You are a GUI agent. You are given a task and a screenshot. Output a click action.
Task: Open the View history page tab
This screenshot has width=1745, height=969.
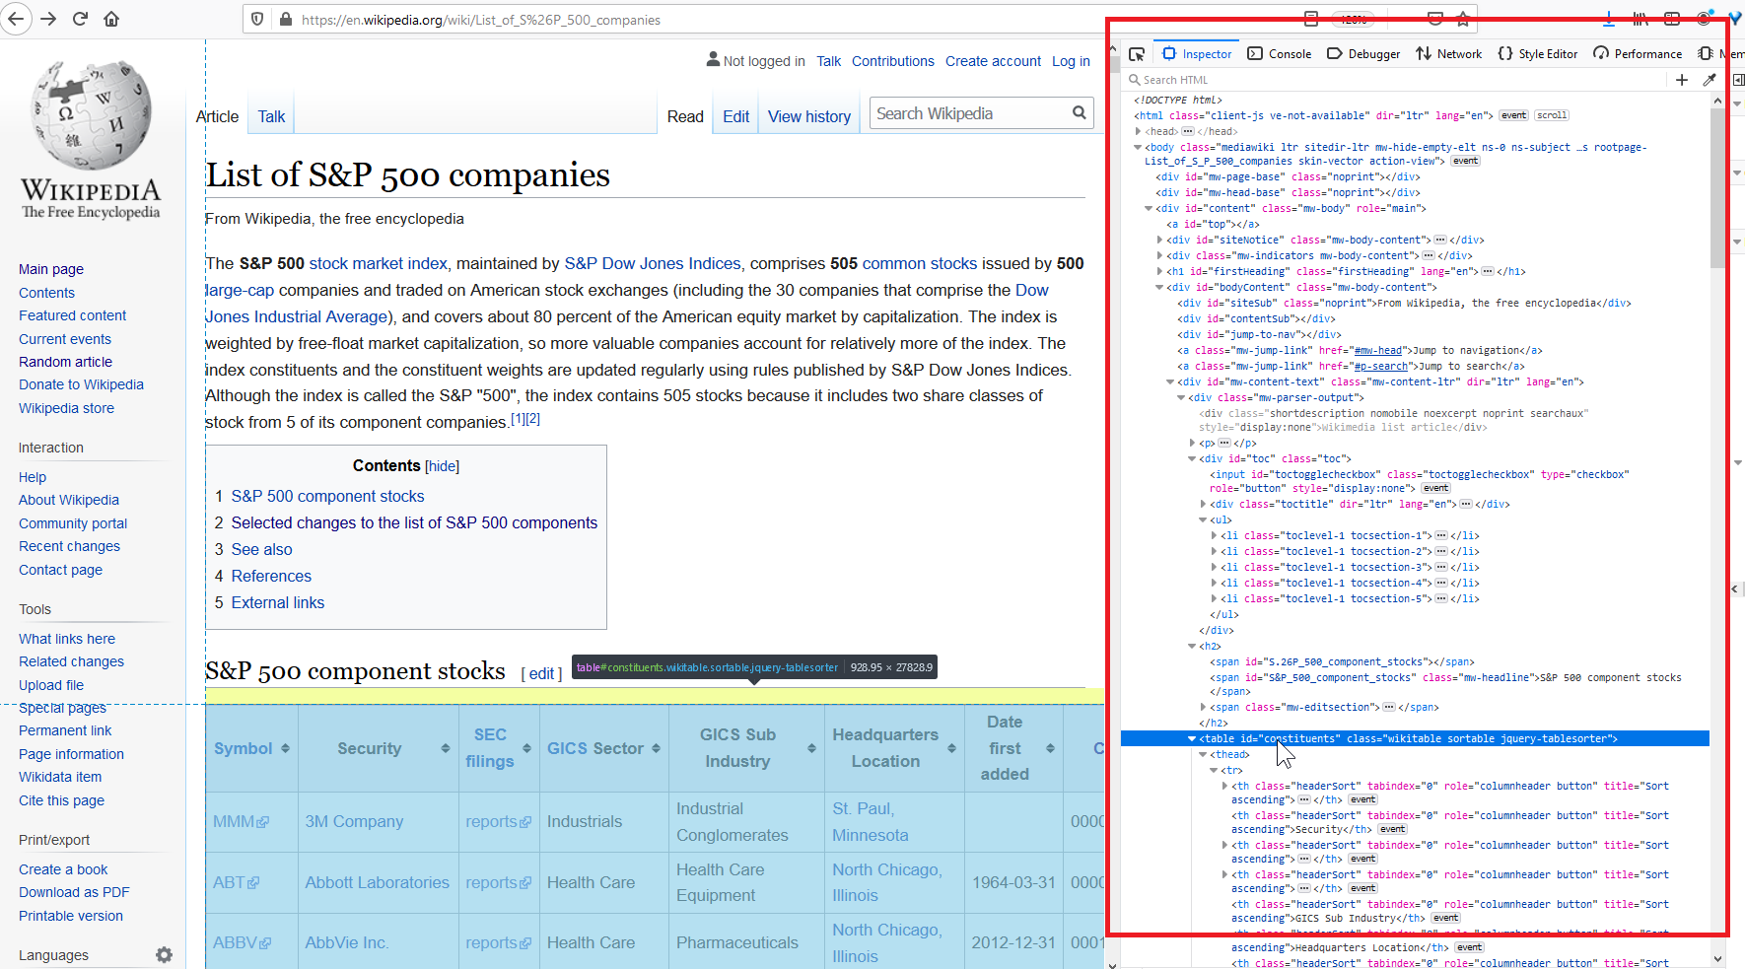tap(808, 116)
